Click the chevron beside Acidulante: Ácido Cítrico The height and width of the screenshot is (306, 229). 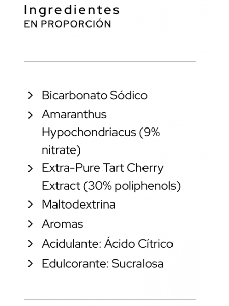pyautogui.click(x=30, y=244)
